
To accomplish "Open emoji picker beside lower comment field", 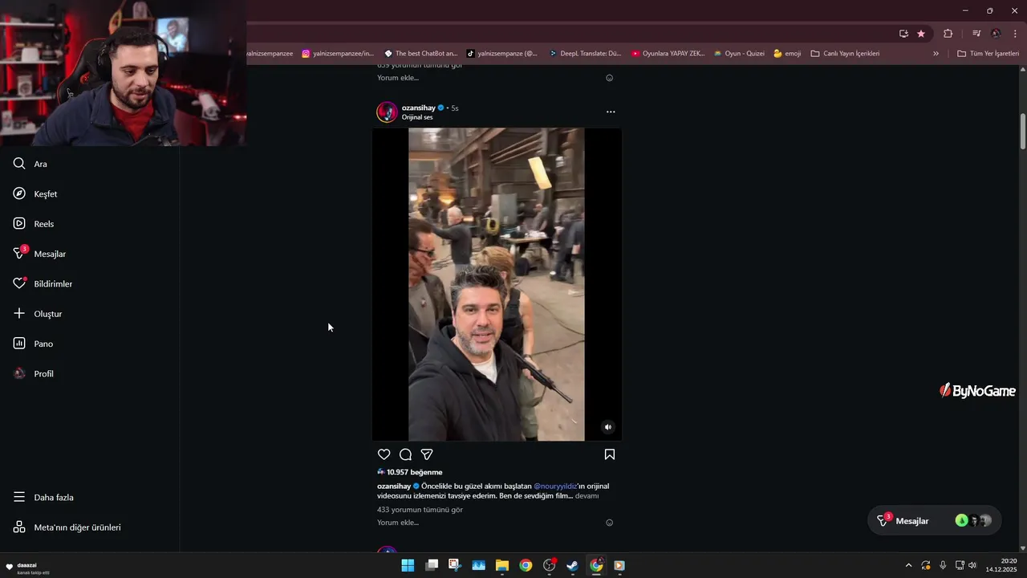I will click(x=610, y=523).
